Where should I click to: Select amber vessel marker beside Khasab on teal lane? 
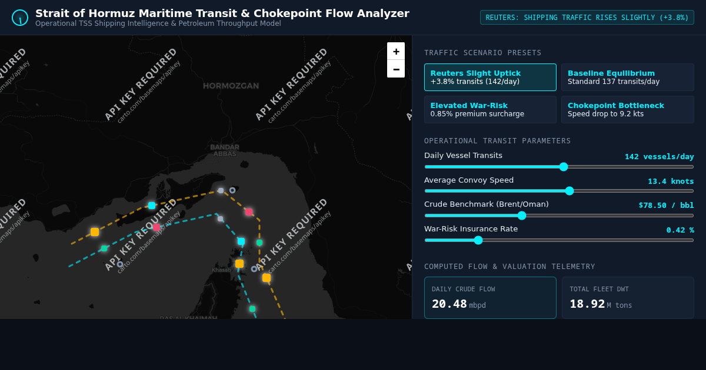click(239, 264)
